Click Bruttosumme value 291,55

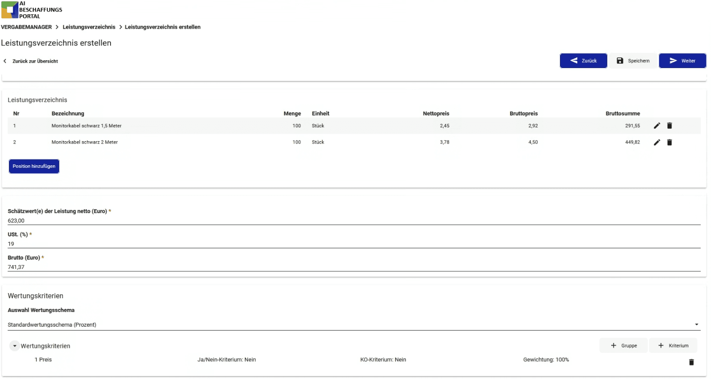pyautogui.click(x=632, y=126)
